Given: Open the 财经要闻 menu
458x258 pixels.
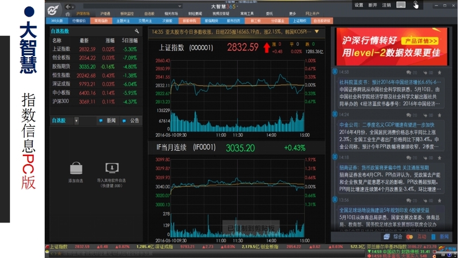Looking at the screenshot, I should [195, 13].
